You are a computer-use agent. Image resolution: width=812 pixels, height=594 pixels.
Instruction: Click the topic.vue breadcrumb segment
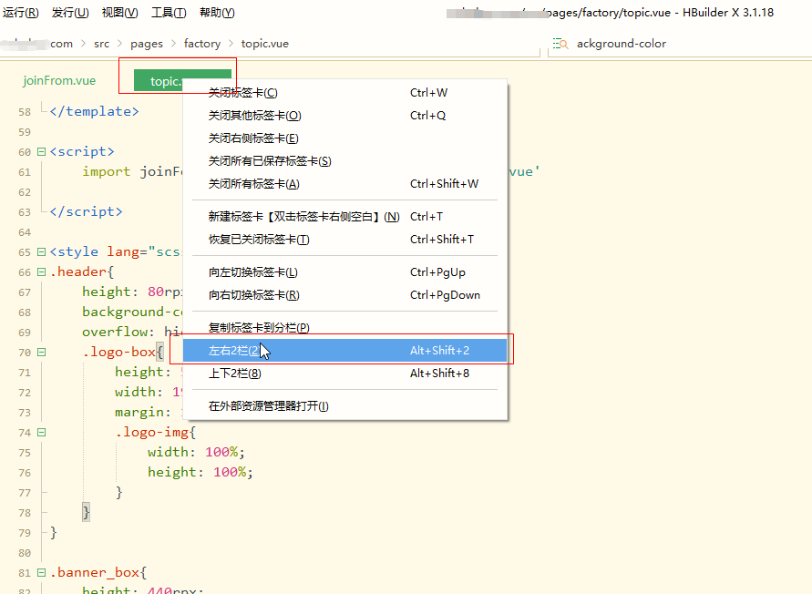(264, 44)
